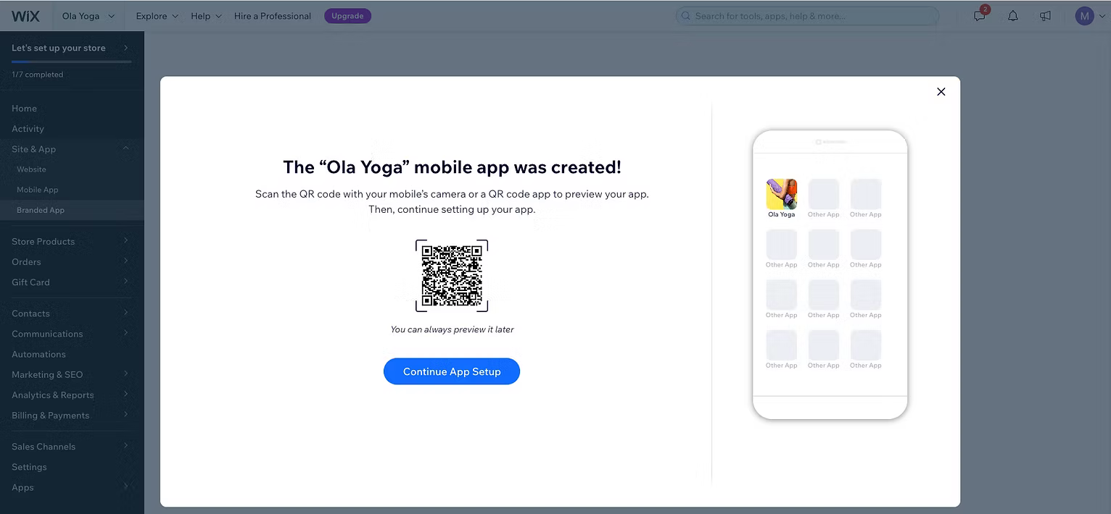The height and width of the screenshot is (514, 1111).
Task: Open the Explore dropdown menu
Action: (157, 16)
